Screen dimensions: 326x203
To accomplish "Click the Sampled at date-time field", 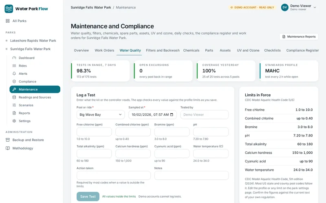I will (x=152, y=114).
